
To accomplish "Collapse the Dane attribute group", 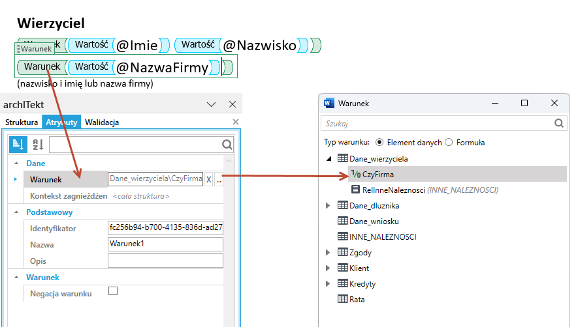I will (16, 163).
